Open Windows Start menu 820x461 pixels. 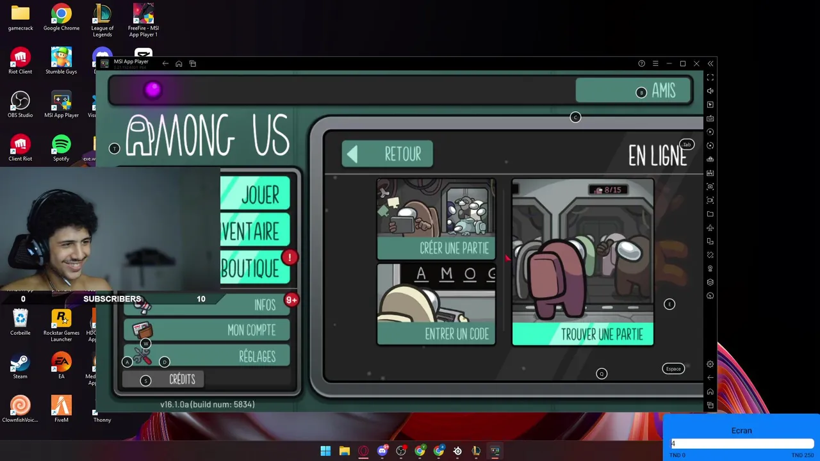[325, 451]
